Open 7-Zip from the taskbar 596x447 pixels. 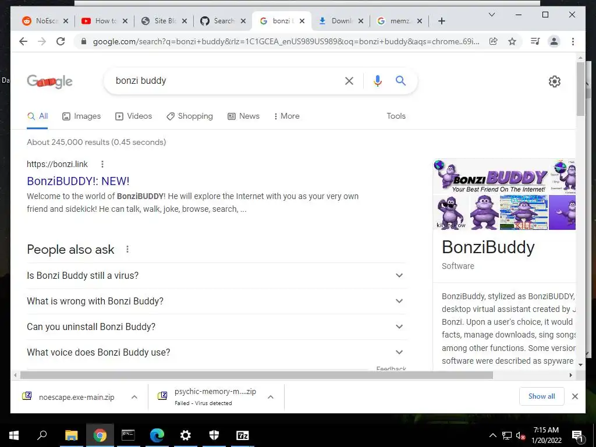point(243,435)
